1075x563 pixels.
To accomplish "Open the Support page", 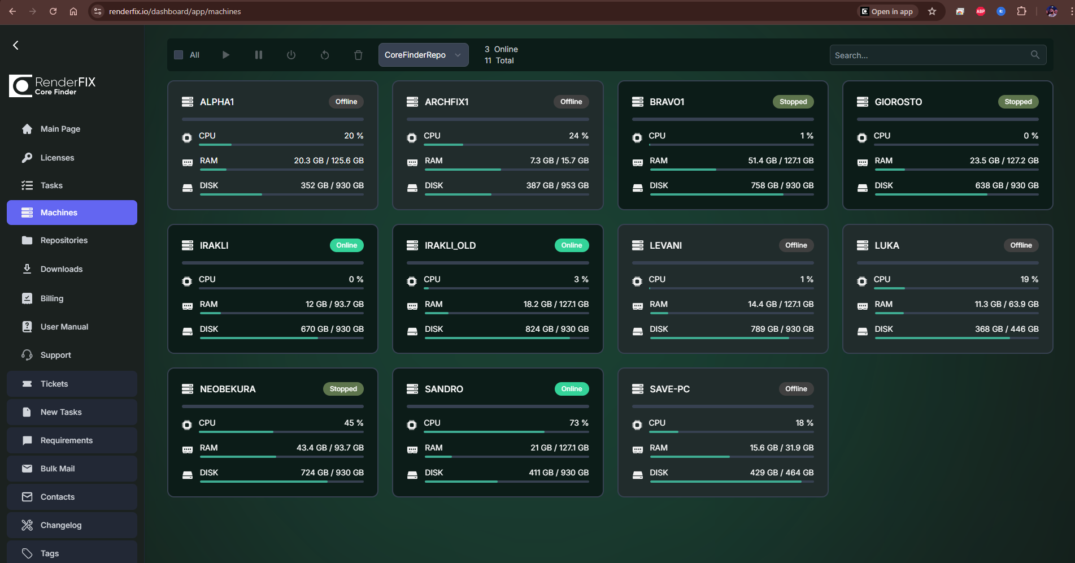I will point(54,355).
